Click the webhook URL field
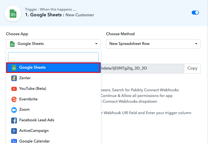Image resolution: width=208 pixels, height=143 pixels. click(x=142, y=68)
